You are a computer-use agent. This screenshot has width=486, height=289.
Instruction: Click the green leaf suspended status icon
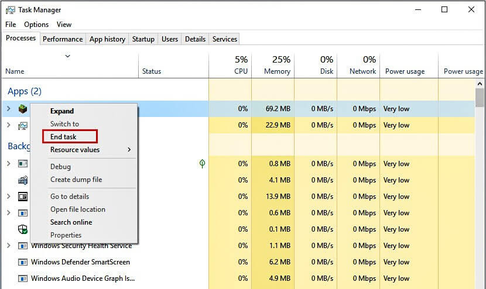pyautogui.click(x=202, y=164)
